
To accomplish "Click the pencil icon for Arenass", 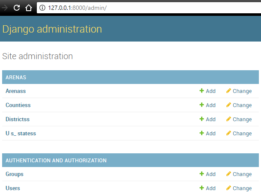I will pos(228,90).
